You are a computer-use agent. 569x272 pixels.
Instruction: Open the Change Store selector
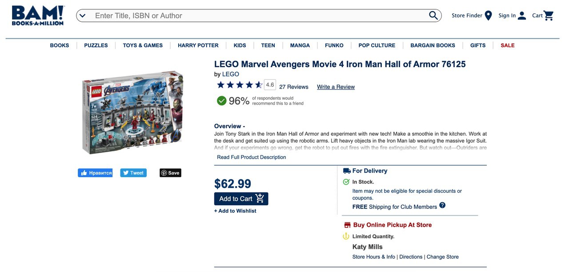[443, 257]
